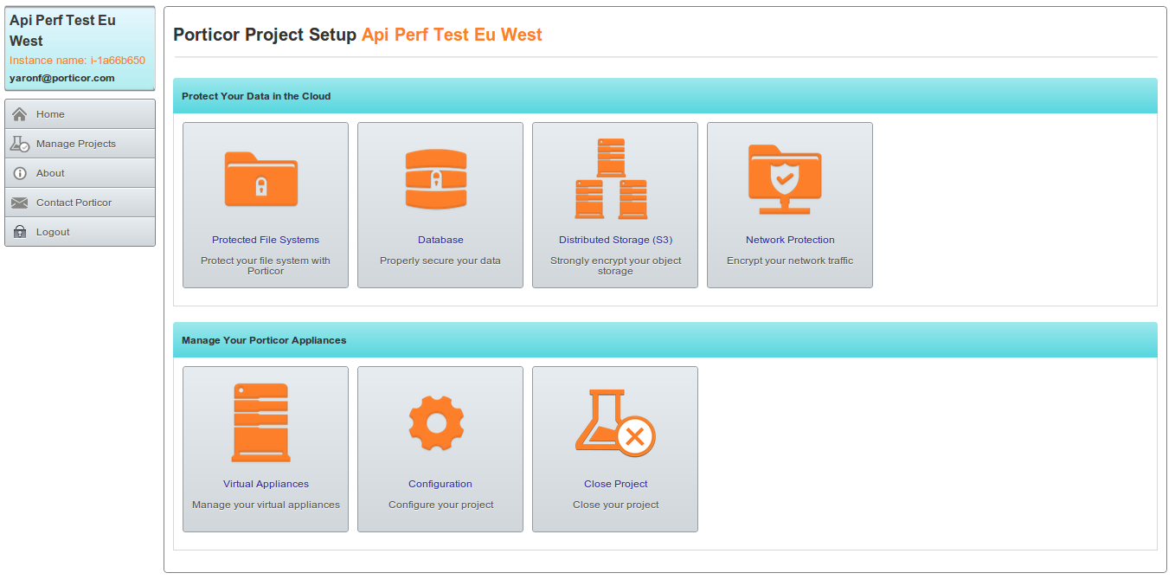
Task: Open the Virtual Appliances link
Action: point(266,484)
